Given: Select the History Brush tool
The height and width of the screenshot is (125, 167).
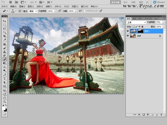Looking at the screenshot, I should (x=4, y=55).
